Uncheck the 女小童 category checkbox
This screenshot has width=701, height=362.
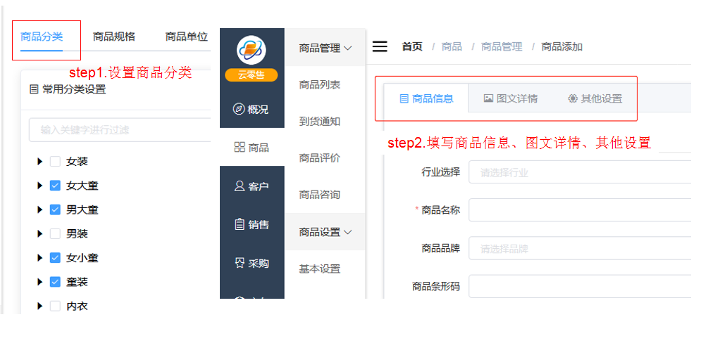pos(55,258)
